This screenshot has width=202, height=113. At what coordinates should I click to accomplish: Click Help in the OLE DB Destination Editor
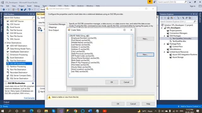[148, 104]
